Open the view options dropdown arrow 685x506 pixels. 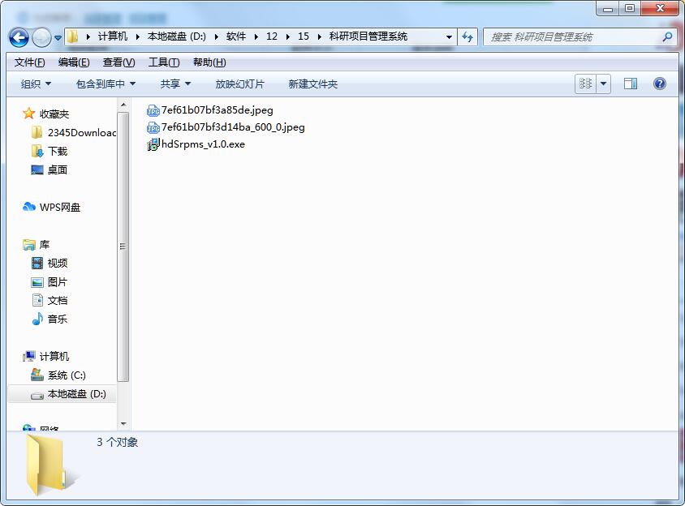point(603,84)
